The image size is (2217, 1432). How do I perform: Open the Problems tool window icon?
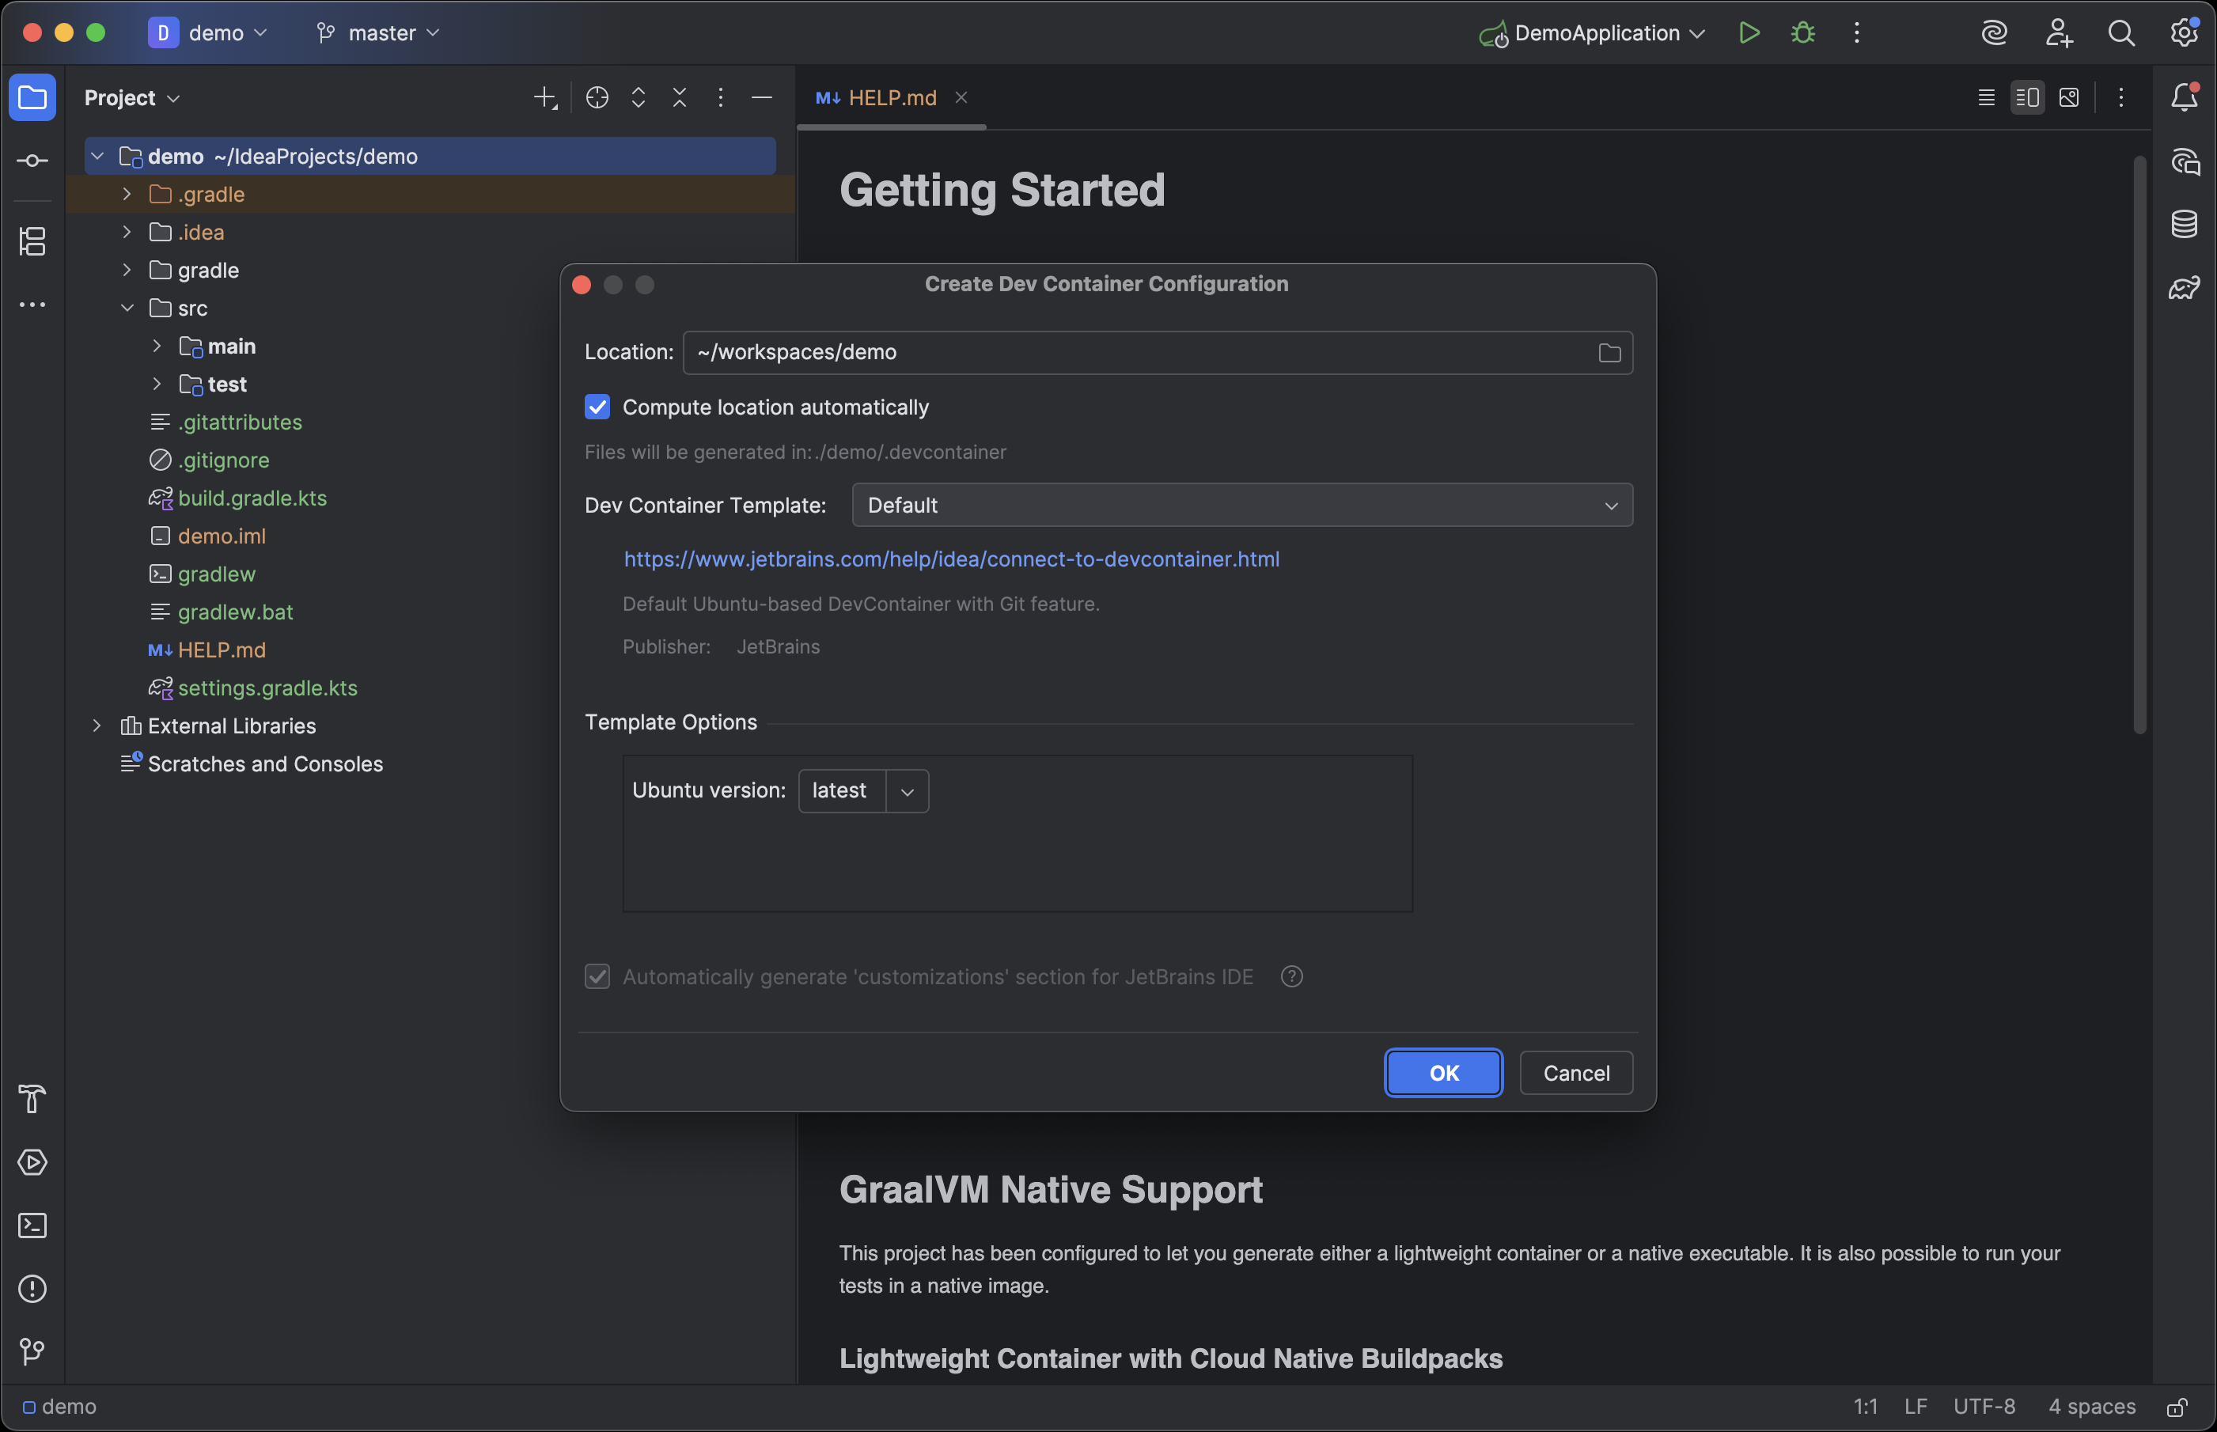pos(32,1289)
